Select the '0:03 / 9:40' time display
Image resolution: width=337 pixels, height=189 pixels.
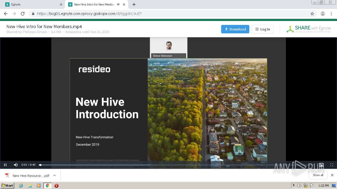pyautogui.click(x=28, y=165)
